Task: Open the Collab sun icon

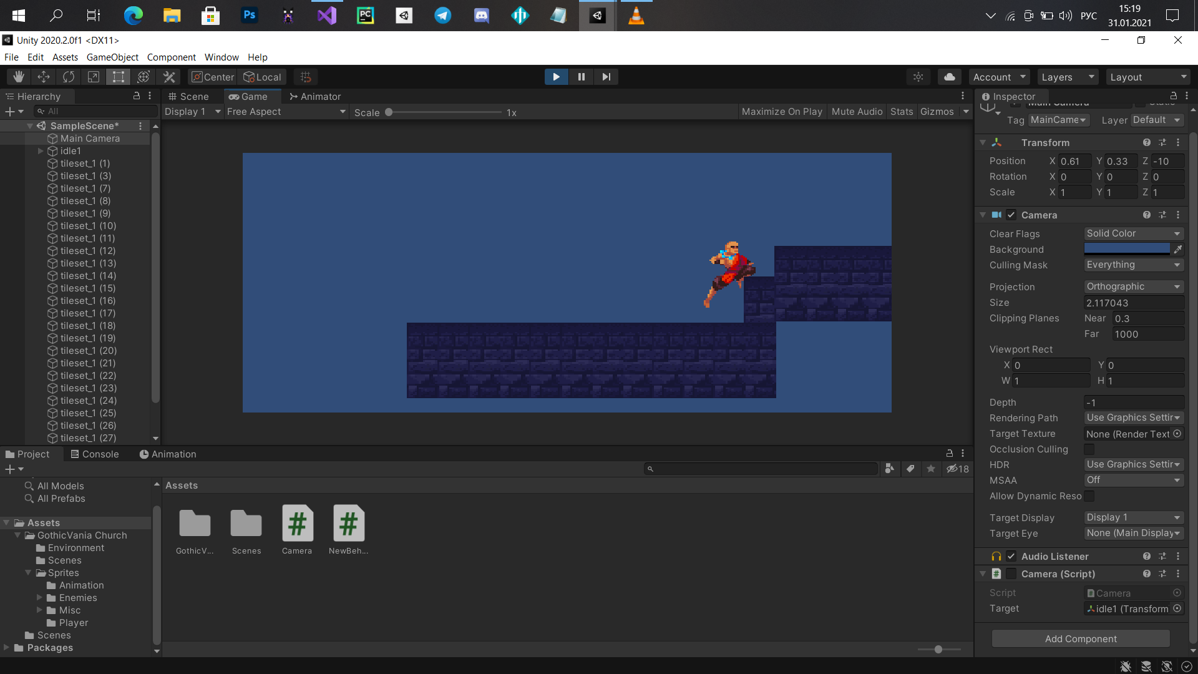Action: (918, 77)
